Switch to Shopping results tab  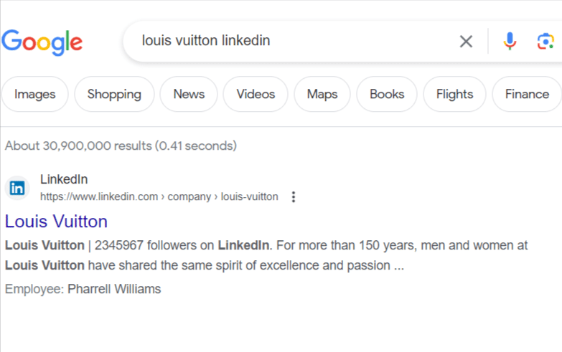(114, 95)
